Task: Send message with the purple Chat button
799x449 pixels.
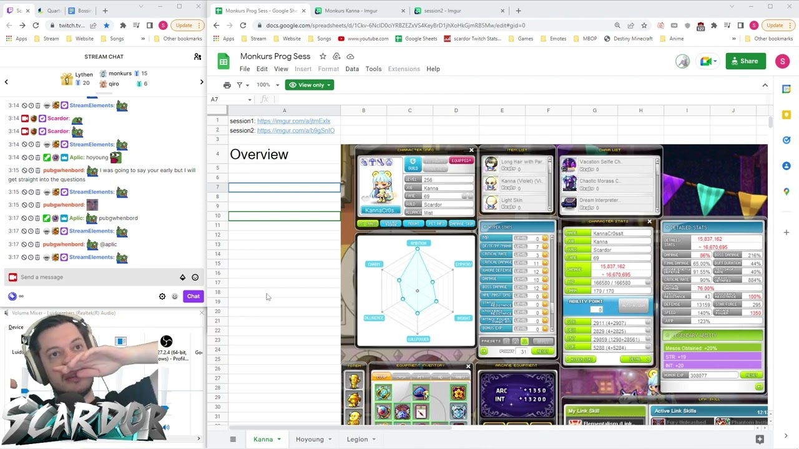Action: [194, 296]
